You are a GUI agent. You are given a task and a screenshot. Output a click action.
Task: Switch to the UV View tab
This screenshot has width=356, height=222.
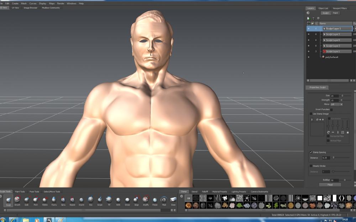tap(15, 8)
